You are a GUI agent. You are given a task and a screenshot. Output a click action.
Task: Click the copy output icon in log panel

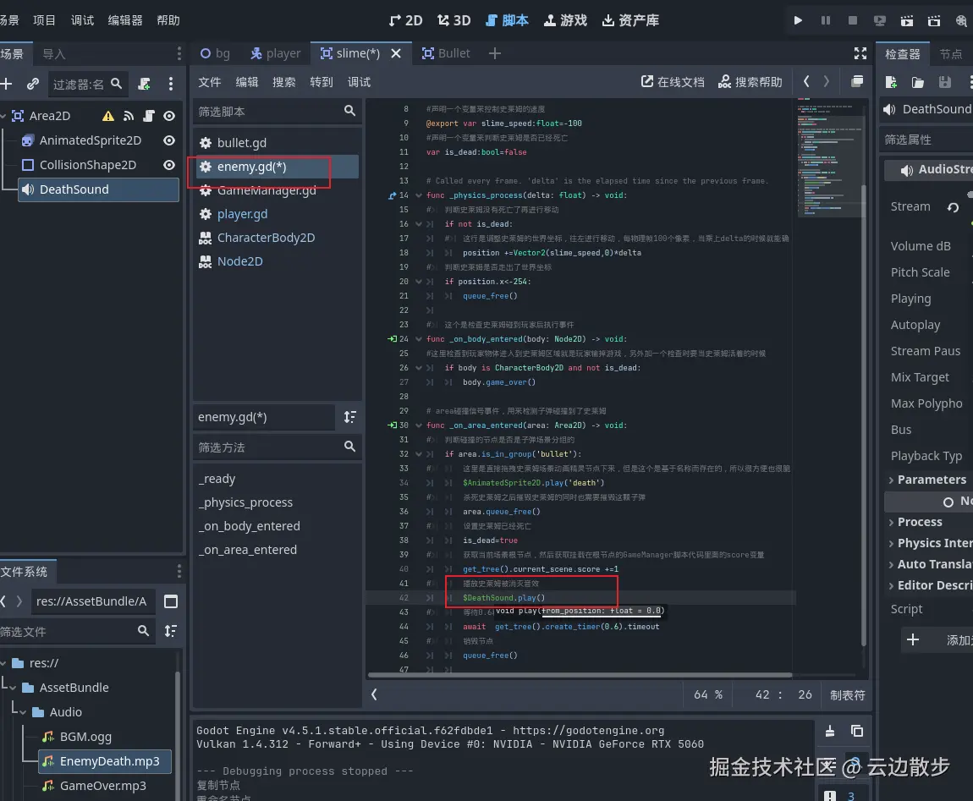pos(857,731)
